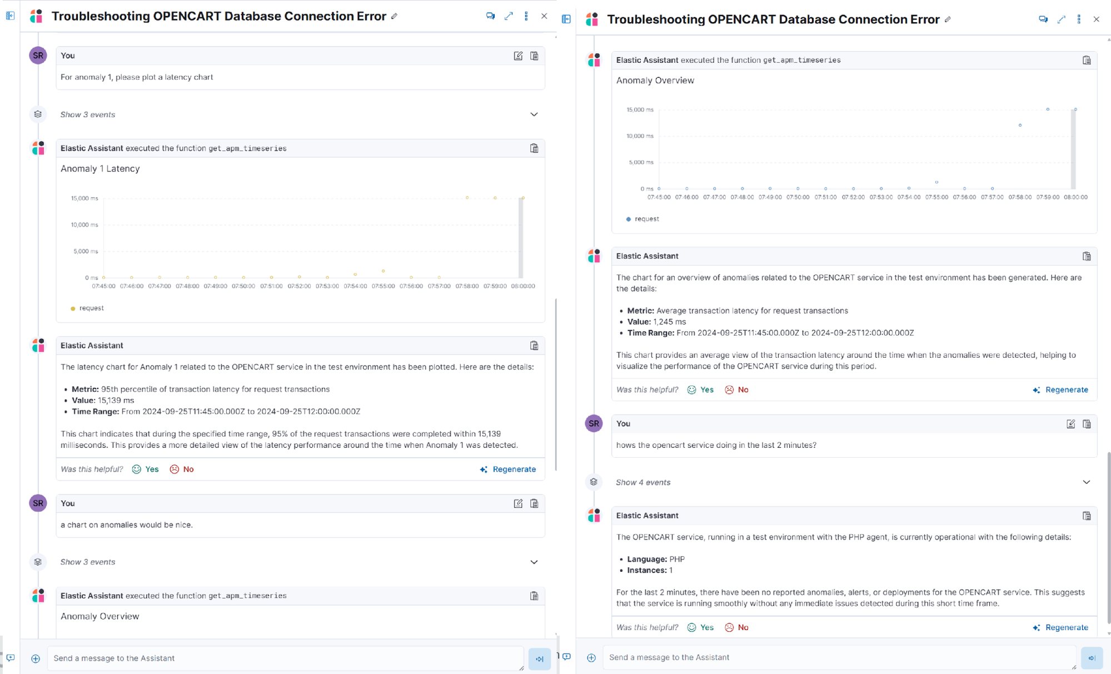Click right panel vertical scrollbar thumb

point(1109,539)
